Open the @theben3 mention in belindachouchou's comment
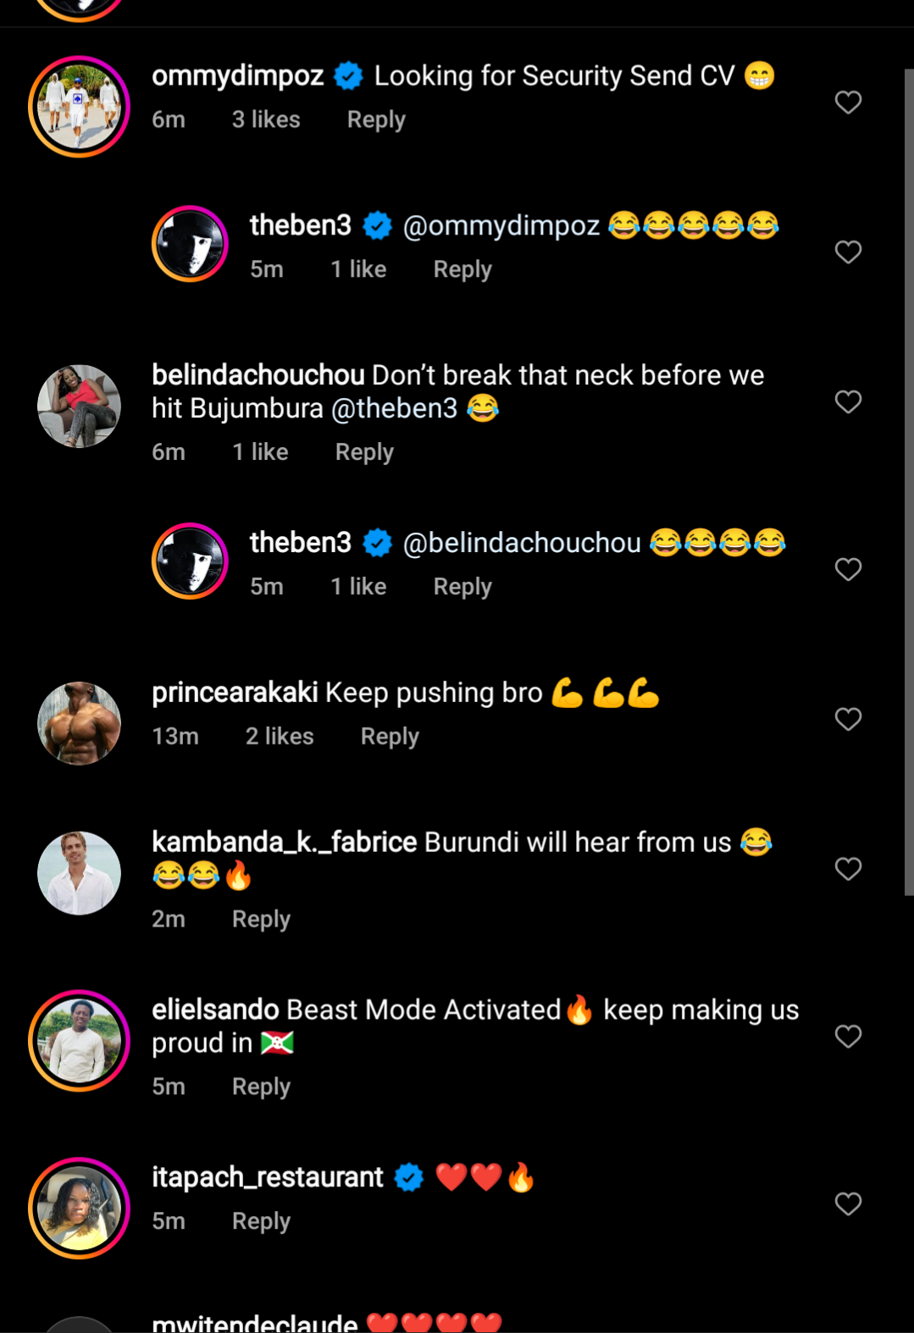 pos(394,409)
